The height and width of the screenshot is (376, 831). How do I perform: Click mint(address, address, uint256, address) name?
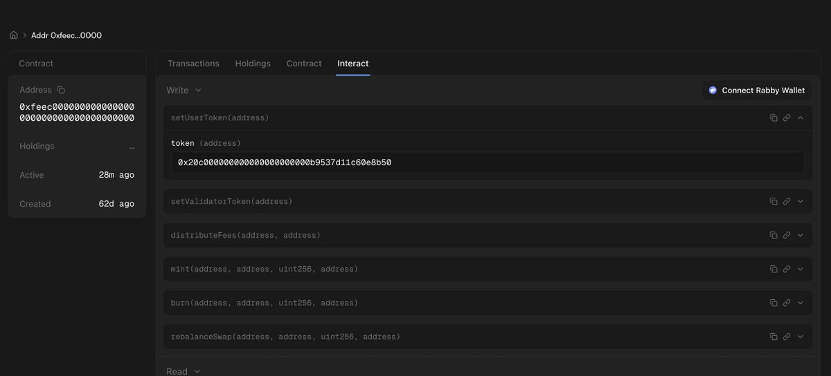(265, 269)
